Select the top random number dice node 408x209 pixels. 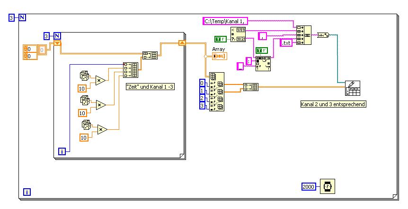(84, 75)
